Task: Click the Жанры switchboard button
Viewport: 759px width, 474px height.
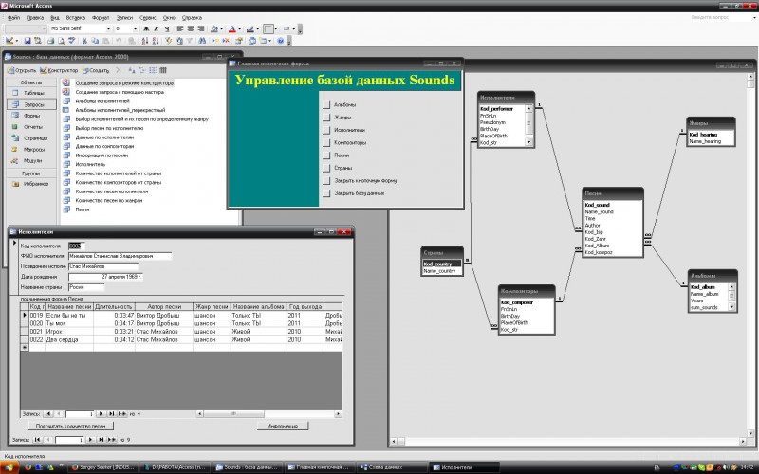Action: click(326, 117)
